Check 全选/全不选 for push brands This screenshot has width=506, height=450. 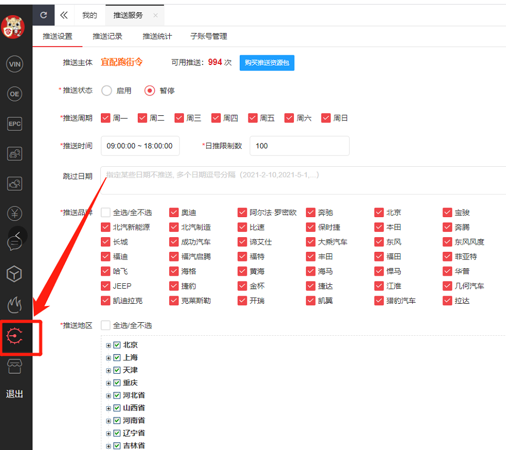coord(106,213)
